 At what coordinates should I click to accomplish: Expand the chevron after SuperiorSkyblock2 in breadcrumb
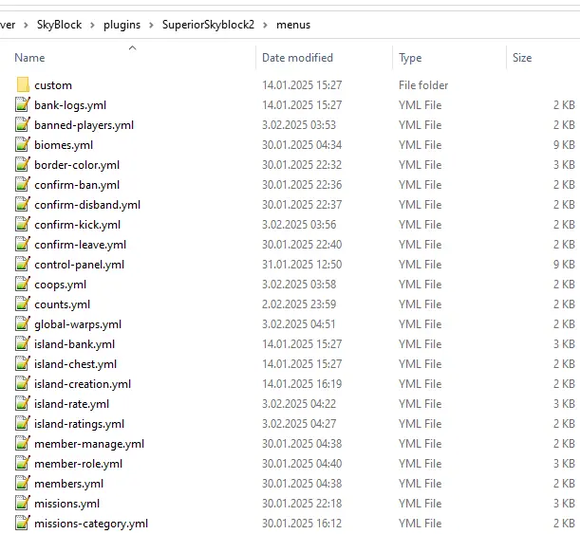click(x=265, y=25)
